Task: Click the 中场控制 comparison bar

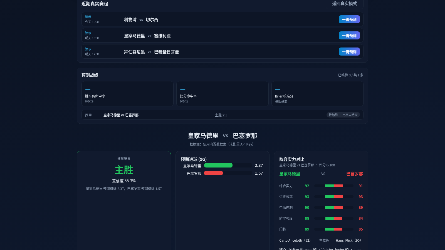Action: coord(334,207)
